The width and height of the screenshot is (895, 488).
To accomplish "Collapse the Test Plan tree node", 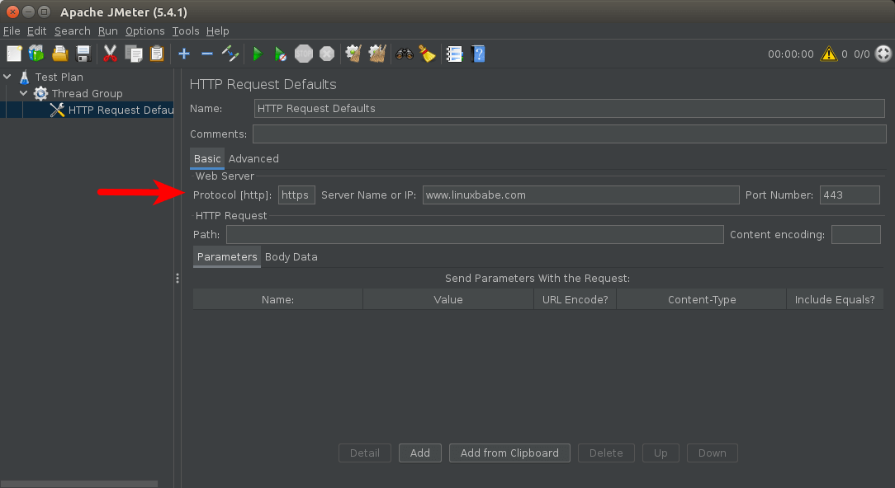I will pyautogui.click(x=8, y=77).
